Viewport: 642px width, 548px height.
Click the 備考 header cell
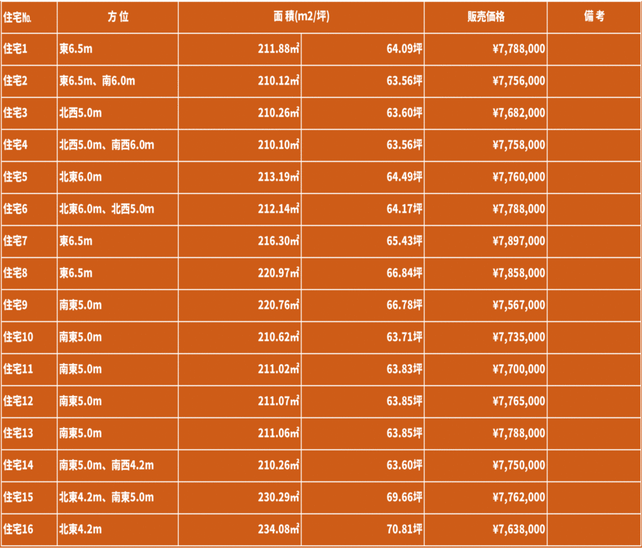tap(594, 17)
